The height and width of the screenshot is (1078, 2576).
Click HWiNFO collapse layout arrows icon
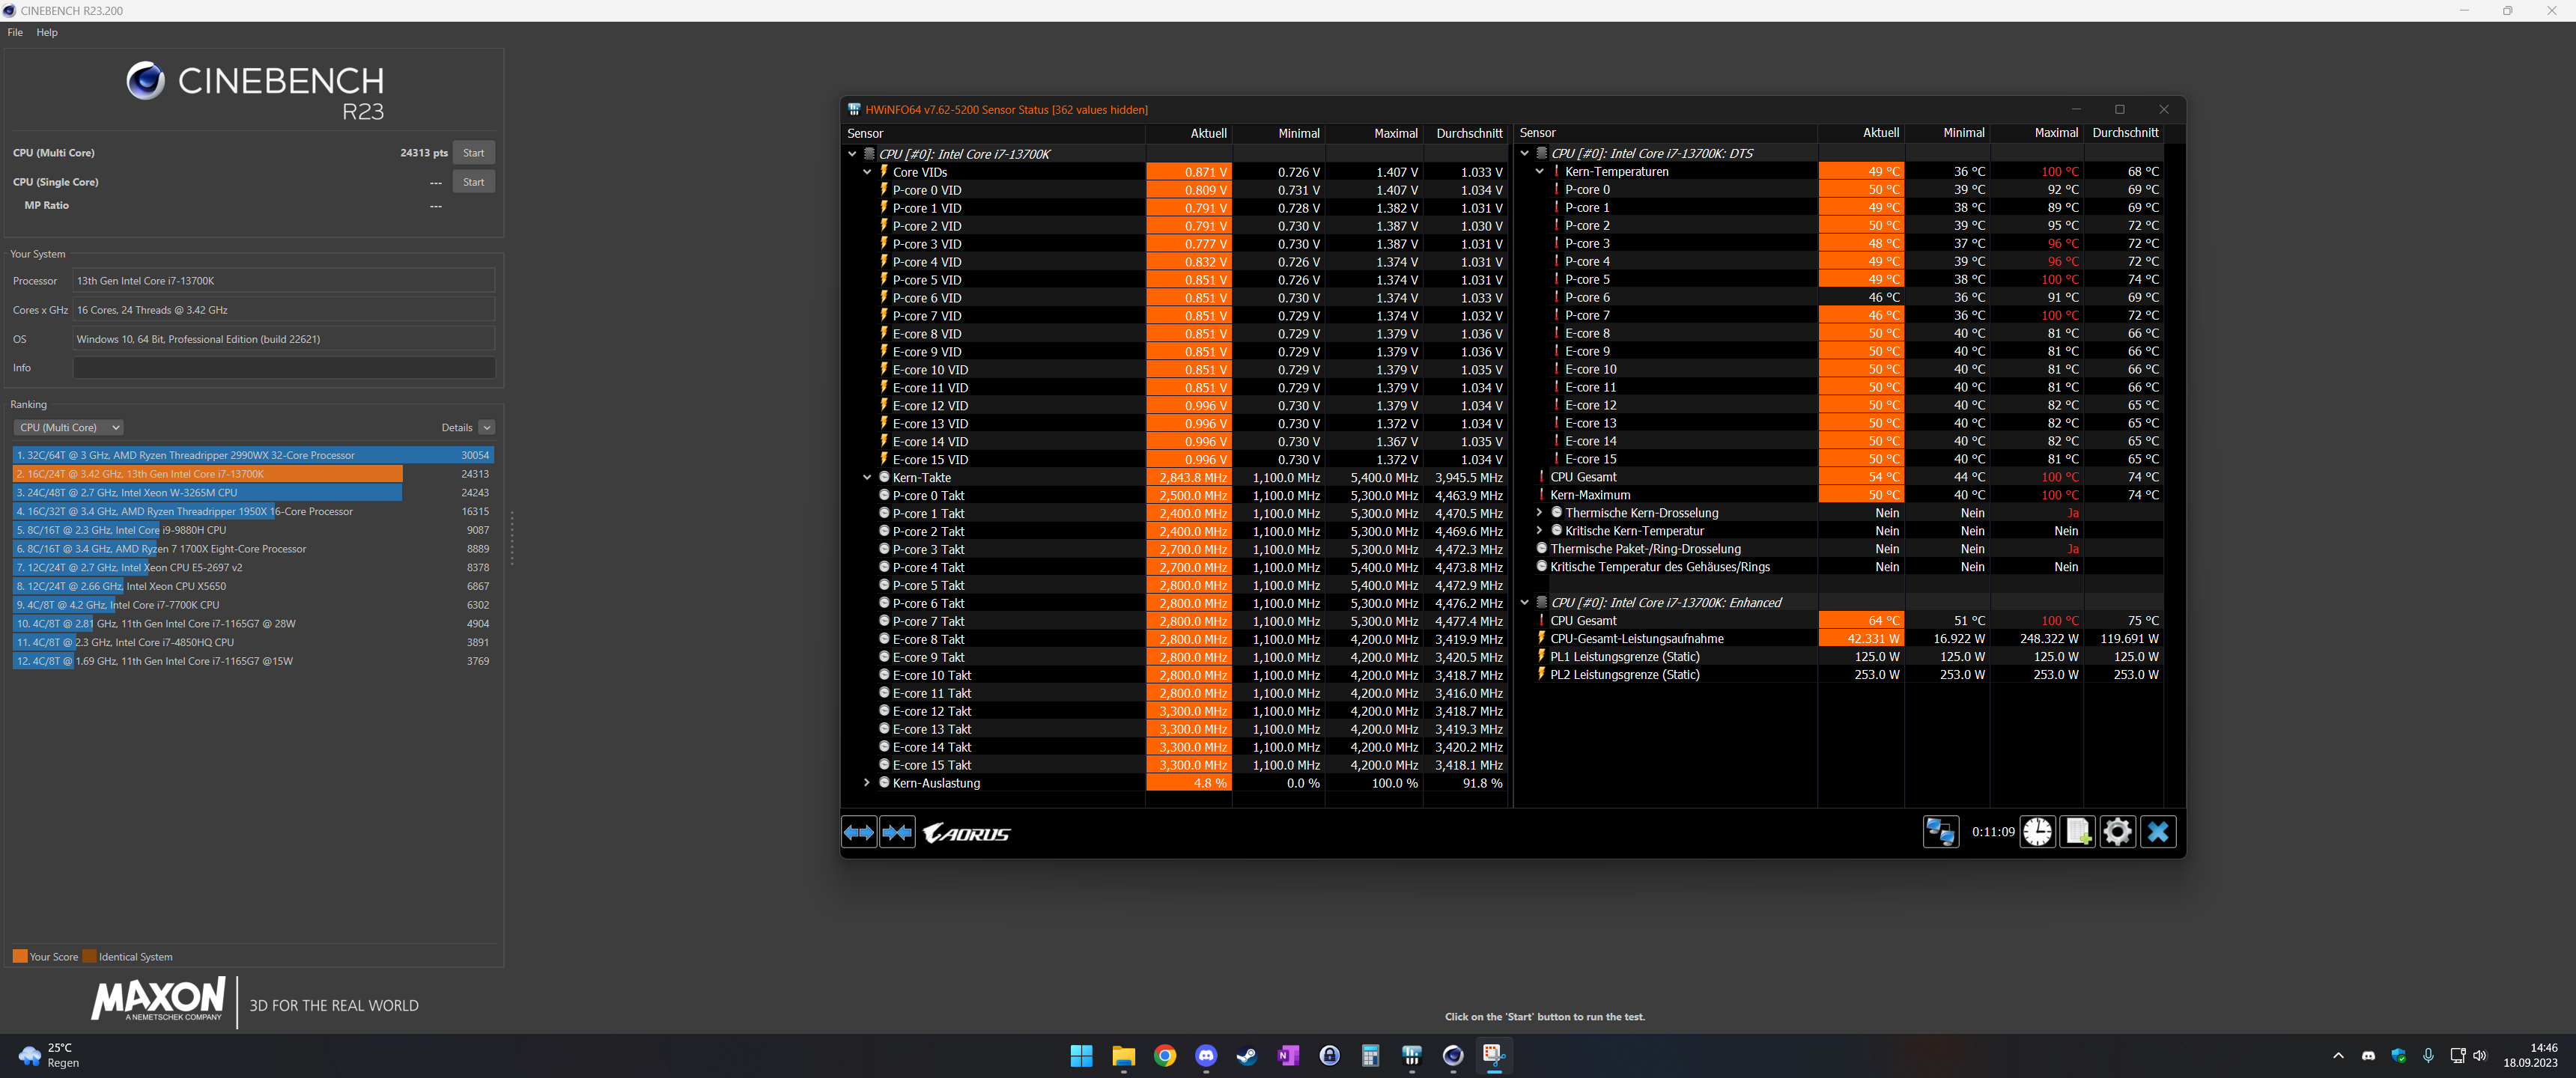(x=897, y=832)
